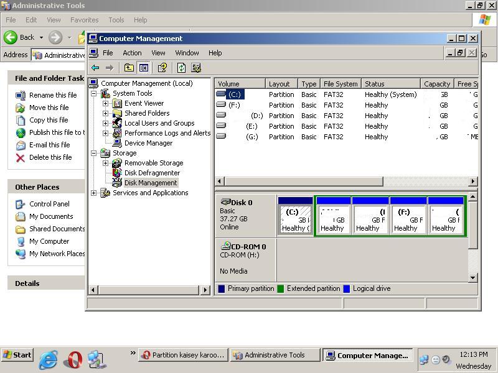498x373 pixels.
Task: Click the Extended partition green legend swatch
Action: pos(281,288)
